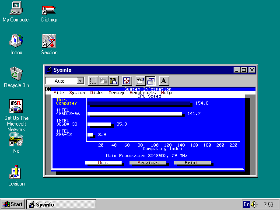
Task: Click the Mark selection toolbar icon
Action: point(93,81)
